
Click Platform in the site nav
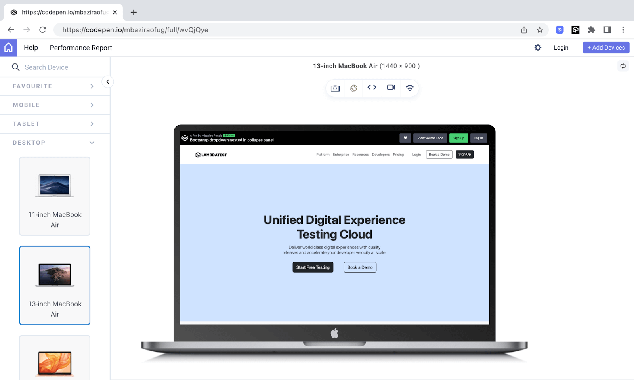pos(323,155)
